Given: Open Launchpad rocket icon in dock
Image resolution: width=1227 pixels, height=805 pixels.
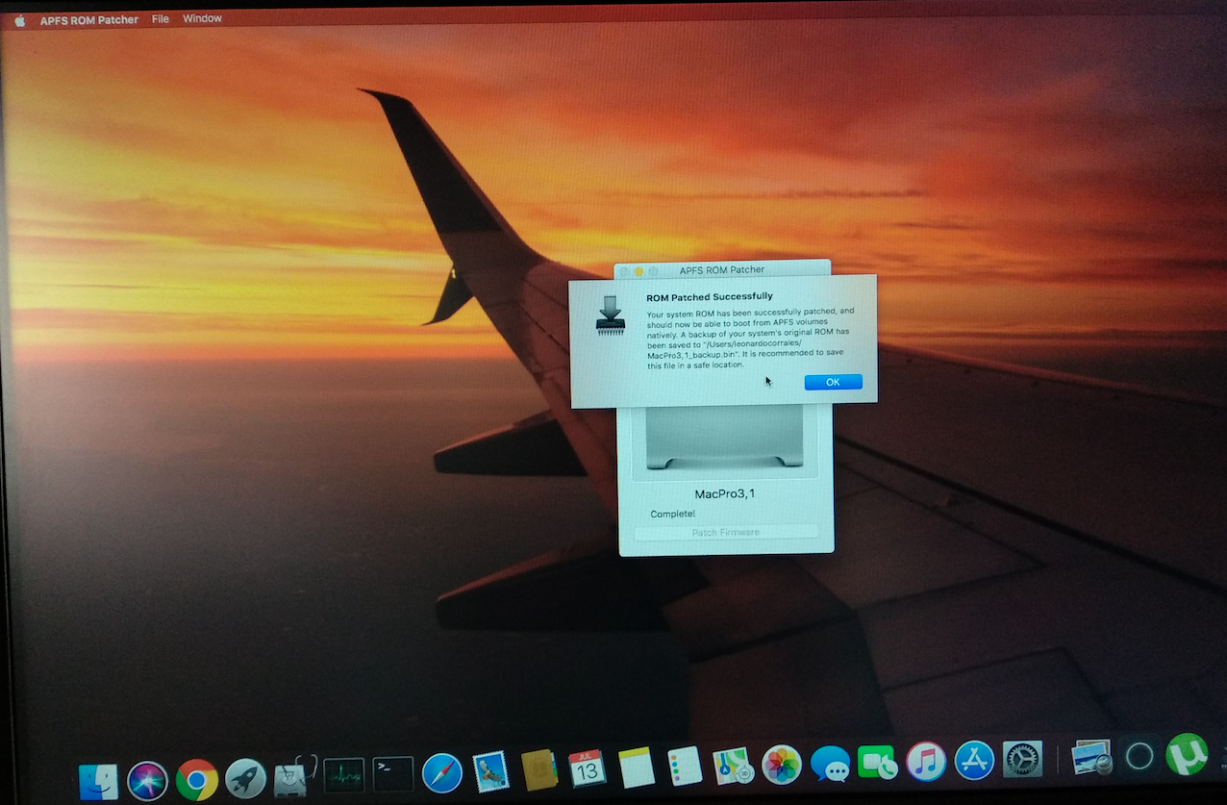Looking at the screenshot, I should [x=246, y=778].
